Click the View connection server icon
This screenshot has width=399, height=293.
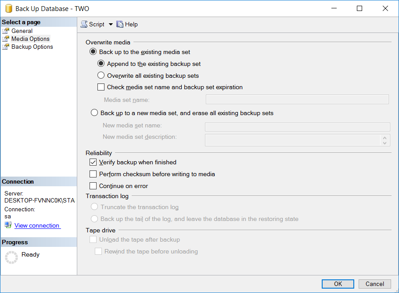(7, 225)
